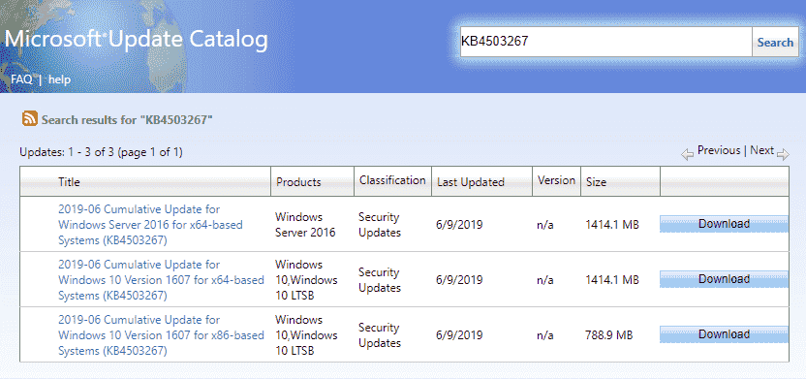Click the Previous page arrow icon
806x379 pixels.
click(x=687, y=154)
